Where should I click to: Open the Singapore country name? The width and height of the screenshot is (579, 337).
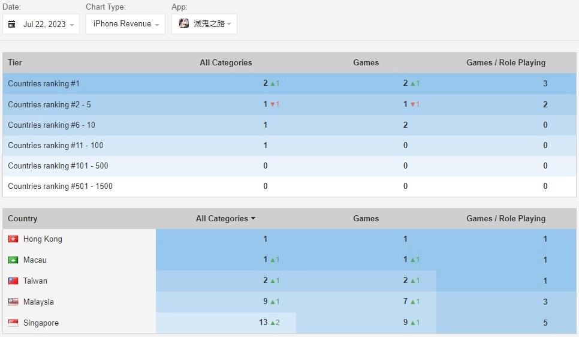[x=41, y=323]
